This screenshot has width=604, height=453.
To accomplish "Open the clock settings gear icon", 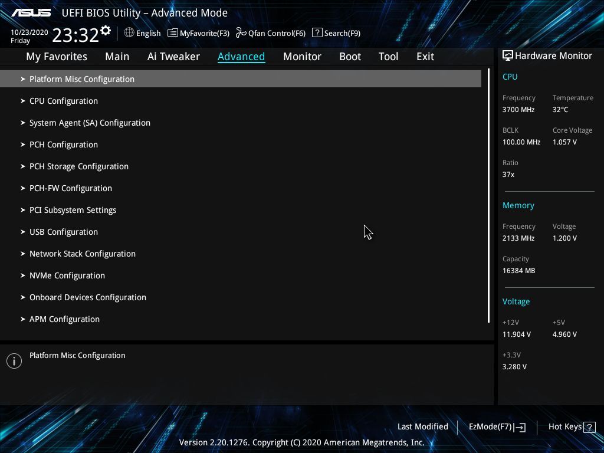I will pos(105,31).
